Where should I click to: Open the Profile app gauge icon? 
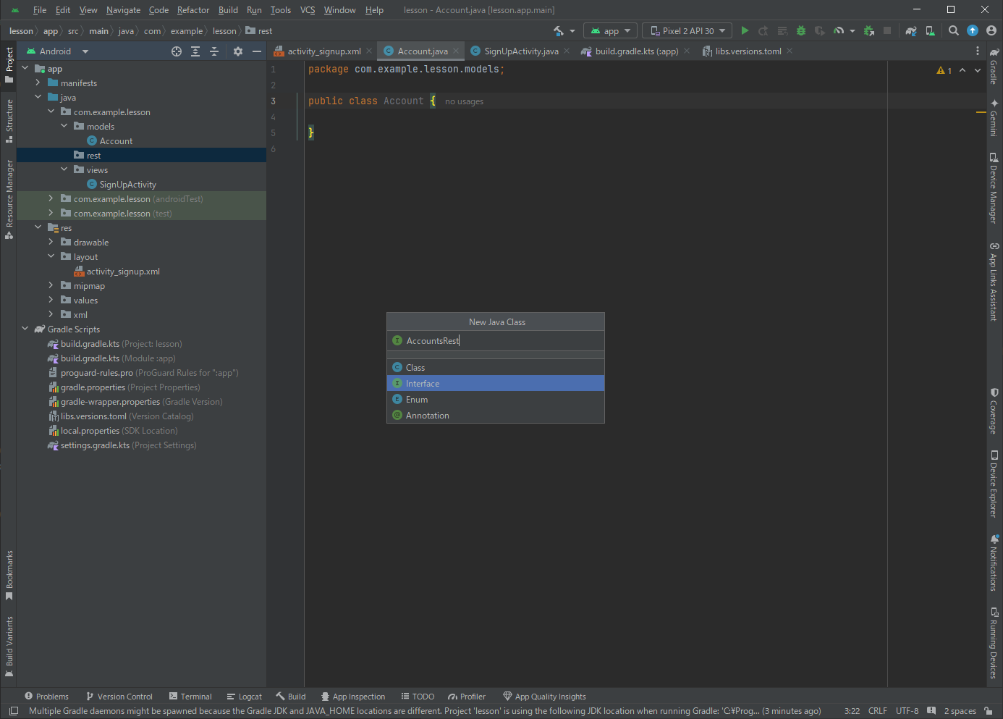click(x=839, y=30)
